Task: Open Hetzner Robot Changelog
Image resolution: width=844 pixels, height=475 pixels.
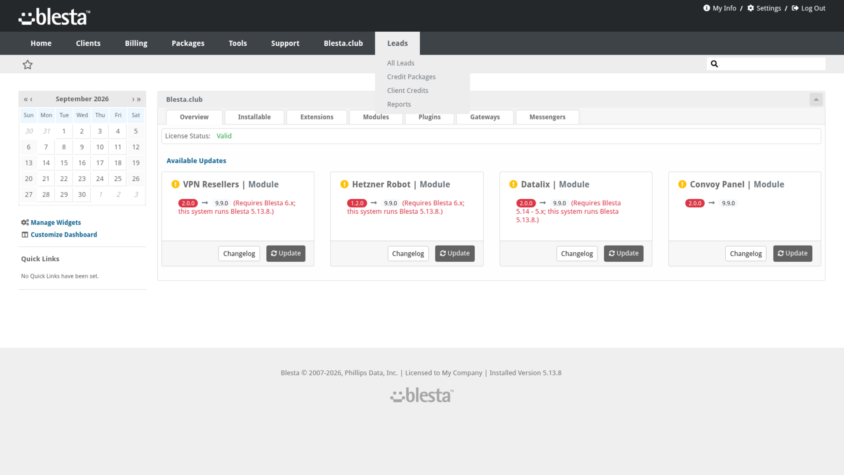Action: pos(407,253)
